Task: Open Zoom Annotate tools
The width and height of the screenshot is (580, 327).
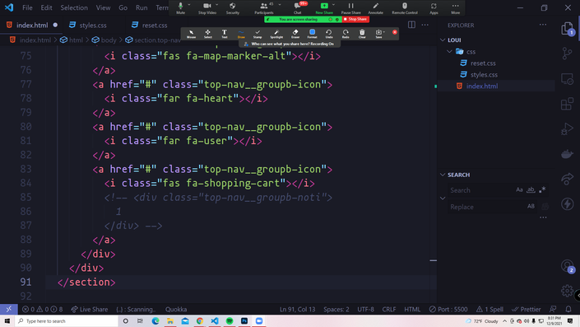Action: [375, 8]
